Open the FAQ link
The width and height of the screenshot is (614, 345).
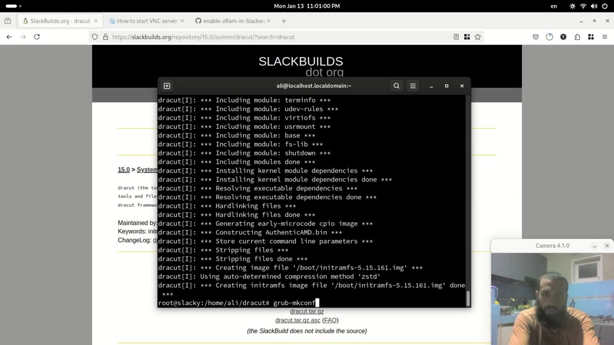(331, 320)
